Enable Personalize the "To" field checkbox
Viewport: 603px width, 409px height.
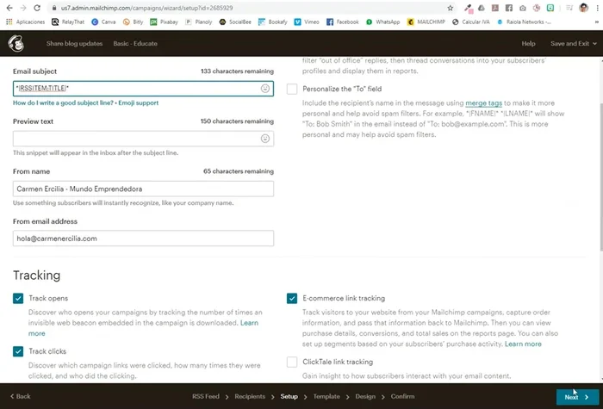click(292, 89)
